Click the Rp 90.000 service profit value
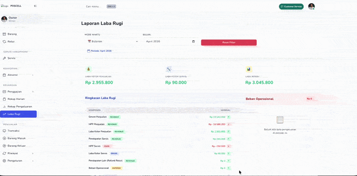Screen dimensions: 357x176 (x=176, y=82)
